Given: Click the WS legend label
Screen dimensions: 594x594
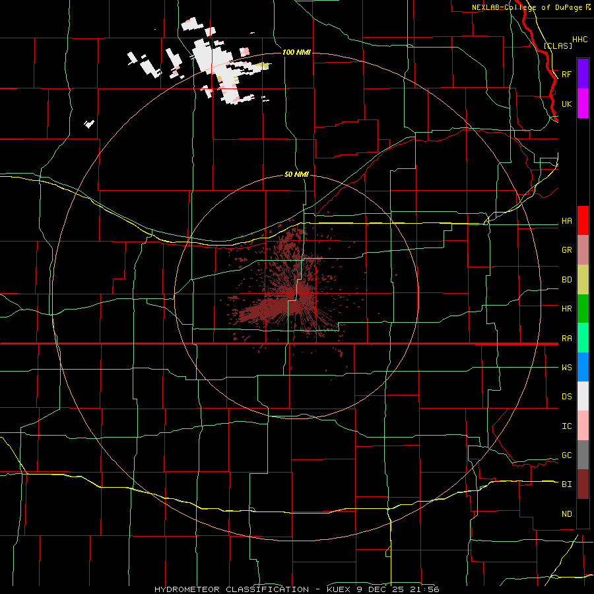Looking at the screenshot, I should click(567, 367).
